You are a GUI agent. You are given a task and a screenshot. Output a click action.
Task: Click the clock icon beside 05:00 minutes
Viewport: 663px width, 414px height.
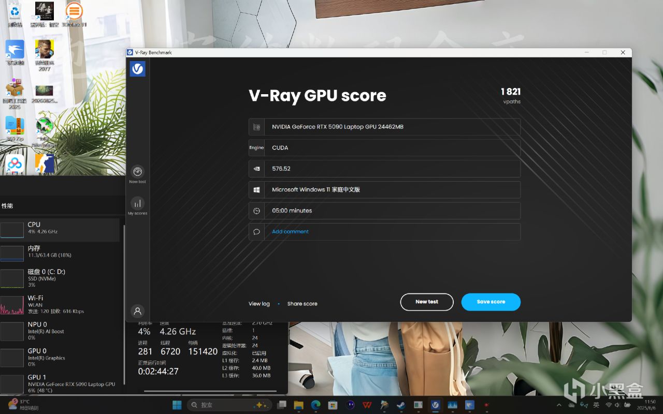click(256, 211)
